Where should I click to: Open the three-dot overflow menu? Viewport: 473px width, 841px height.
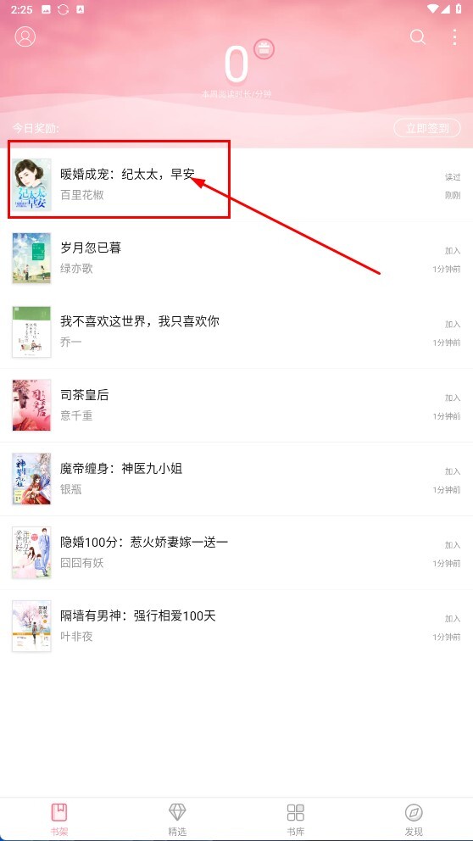pos(454,36)
